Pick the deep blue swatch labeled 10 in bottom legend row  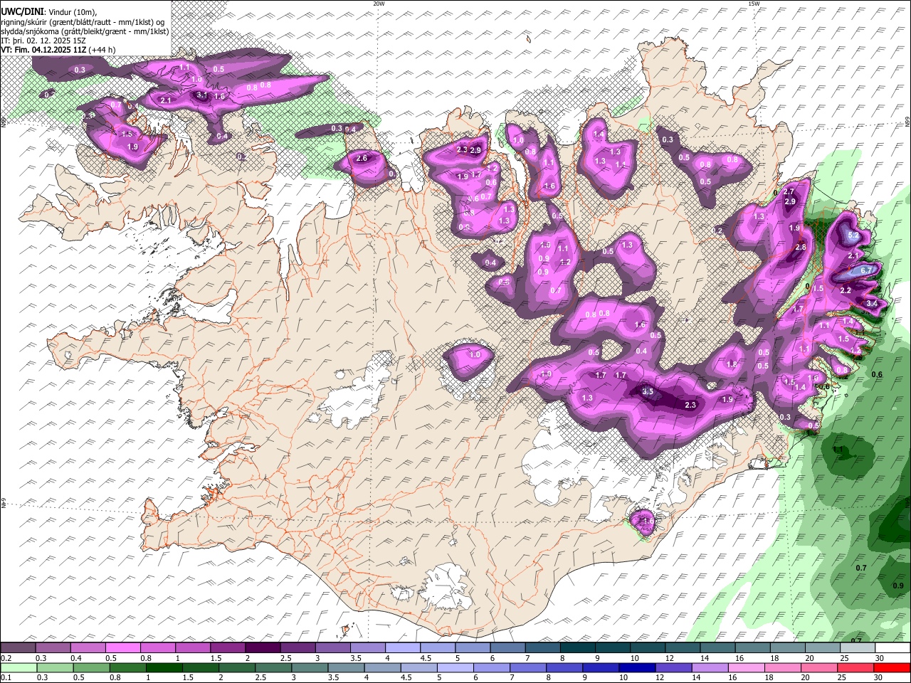[636, 667]
